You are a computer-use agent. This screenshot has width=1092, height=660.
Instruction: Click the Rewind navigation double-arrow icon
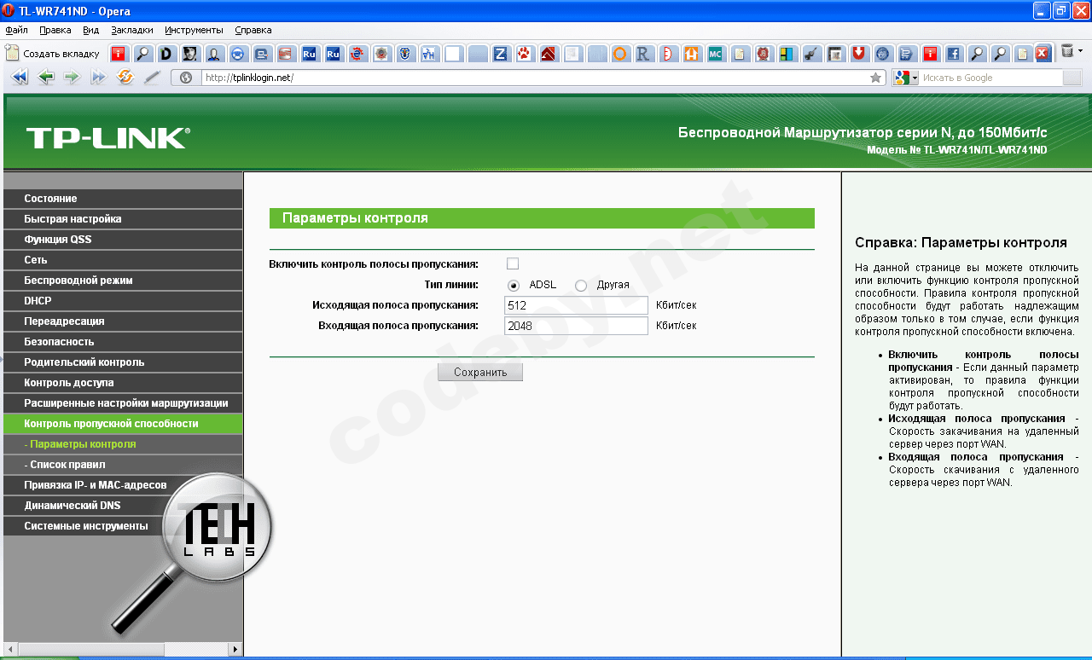pos(20,78)
